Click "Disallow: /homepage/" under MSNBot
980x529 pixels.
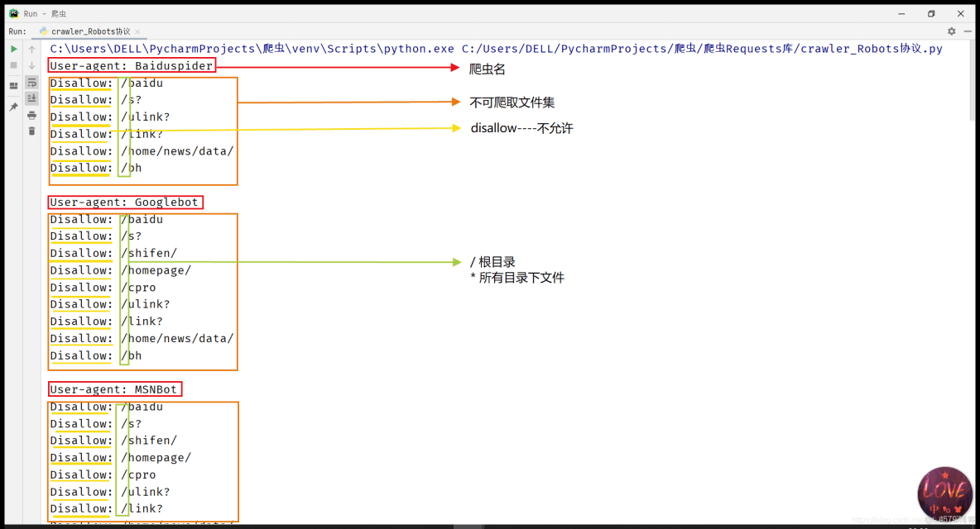point(121,458)
